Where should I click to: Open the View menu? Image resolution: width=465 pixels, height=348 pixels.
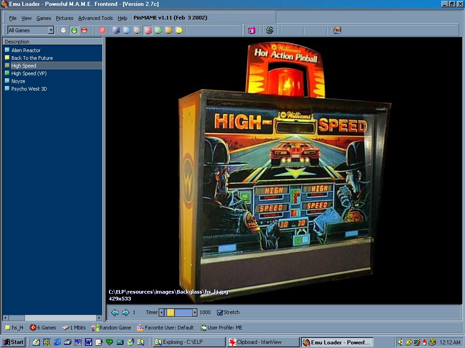pos(26,18)
